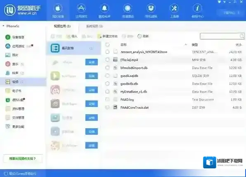The height and width of the screenshot is (177, 246).
Task: Open the title bar menu dropdown icon
Action: tap(225, 2)
